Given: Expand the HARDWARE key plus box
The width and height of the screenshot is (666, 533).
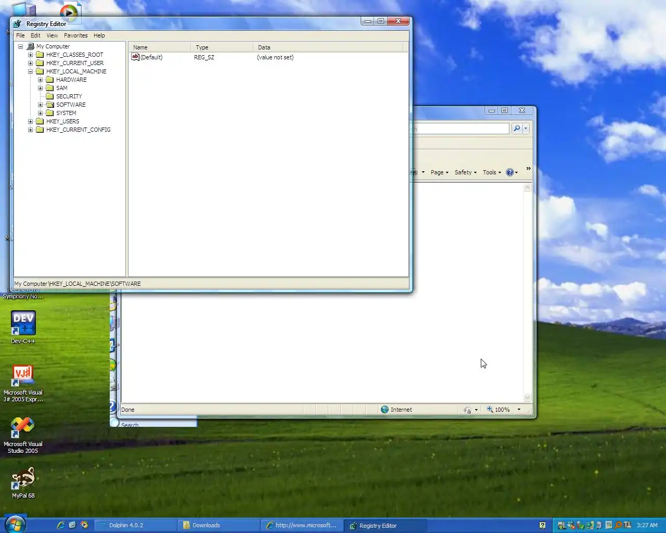Looking at the screenshot, I should 40,80.
